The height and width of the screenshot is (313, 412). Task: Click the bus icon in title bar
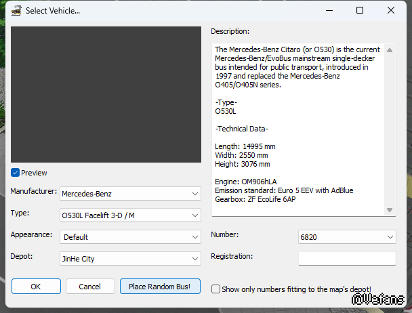[x=14, y=11]
